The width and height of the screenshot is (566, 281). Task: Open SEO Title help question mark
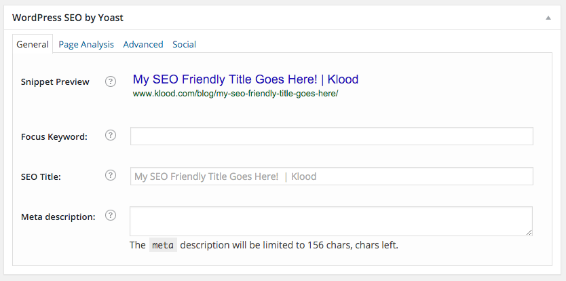[111, 176]
